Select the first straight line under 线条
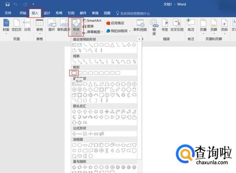Viewport: 236px width, 173px height. (x=74, y=61)
